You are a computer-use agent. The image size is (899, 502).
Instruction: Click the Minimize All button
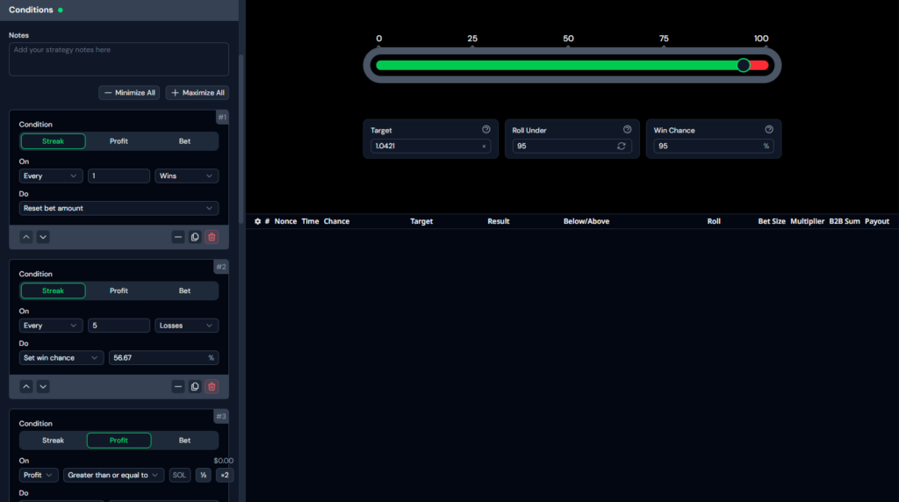(x=129, y=93)
